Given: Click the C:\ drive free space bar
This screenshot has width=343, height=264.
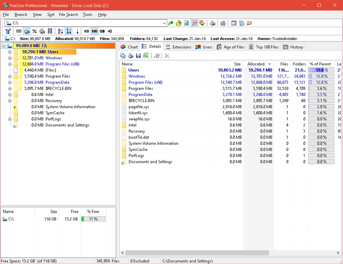Looking at the screenshot, I should (93, 219).
